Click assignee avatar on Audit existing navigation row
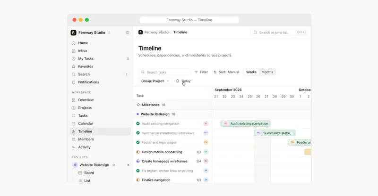This screenshot has width=378, height=196. click(x=206, y=123)
